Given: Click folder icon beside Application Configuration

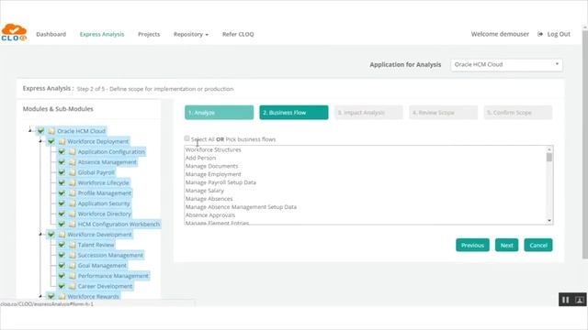Looking at the screenshot, I should 73,152.
